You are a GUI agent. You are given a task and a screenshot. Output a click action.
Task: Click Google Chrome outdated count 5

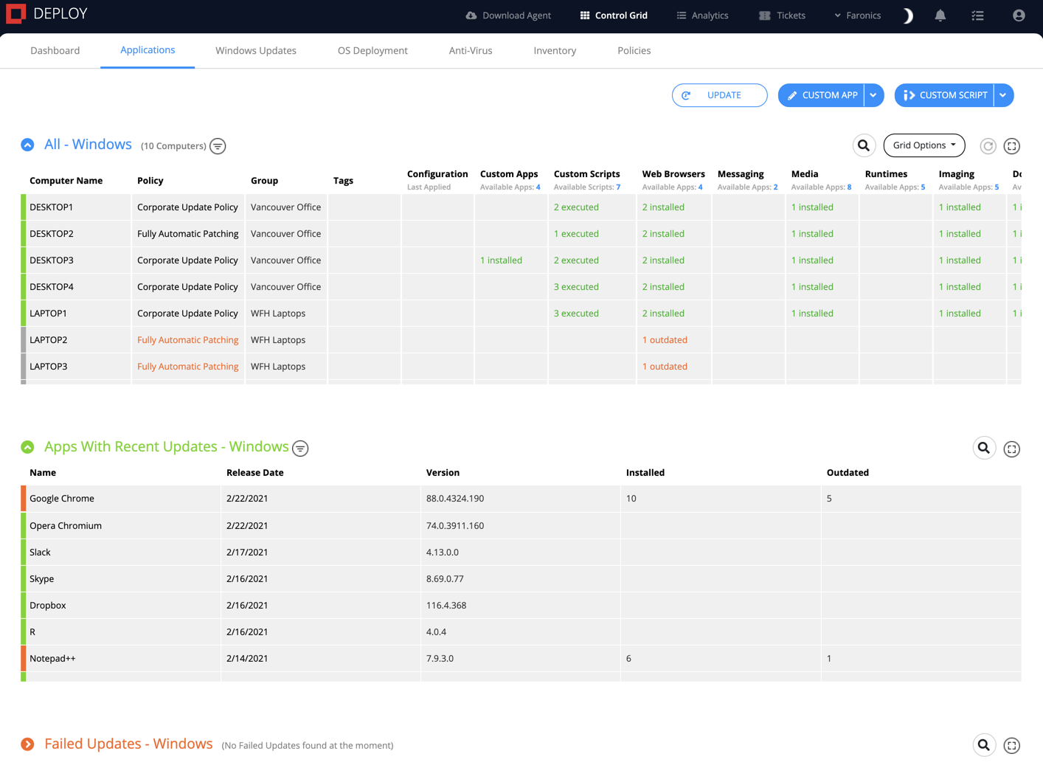[829, 499]
